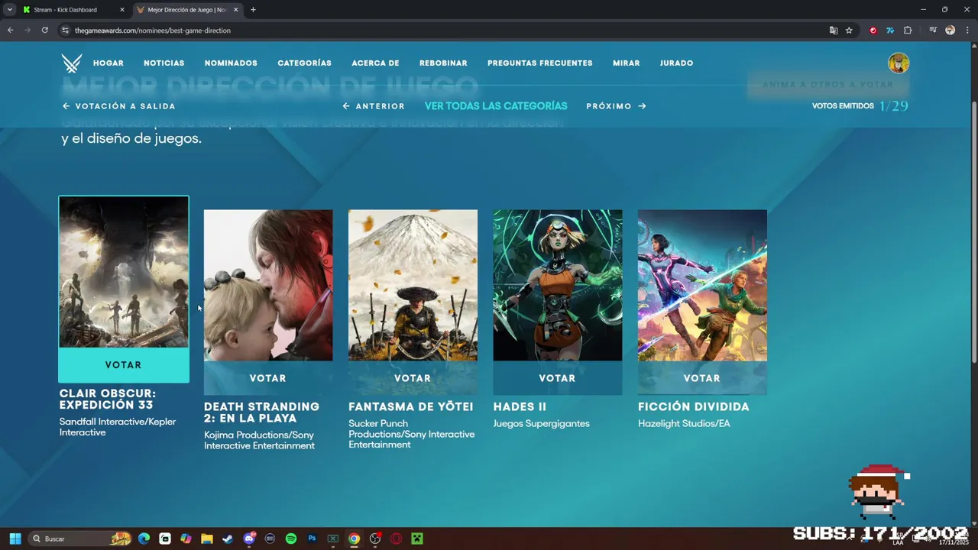Viewport: 978px width, 550px height.
Task: Open OBS Studio from the taskbar
Action: (374, 539)
